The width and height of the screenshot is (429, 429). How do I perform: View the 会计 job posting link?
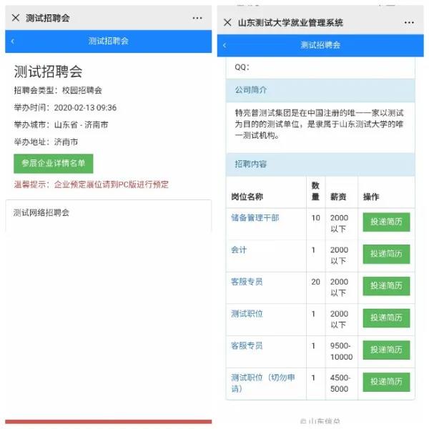click(239, 250)
